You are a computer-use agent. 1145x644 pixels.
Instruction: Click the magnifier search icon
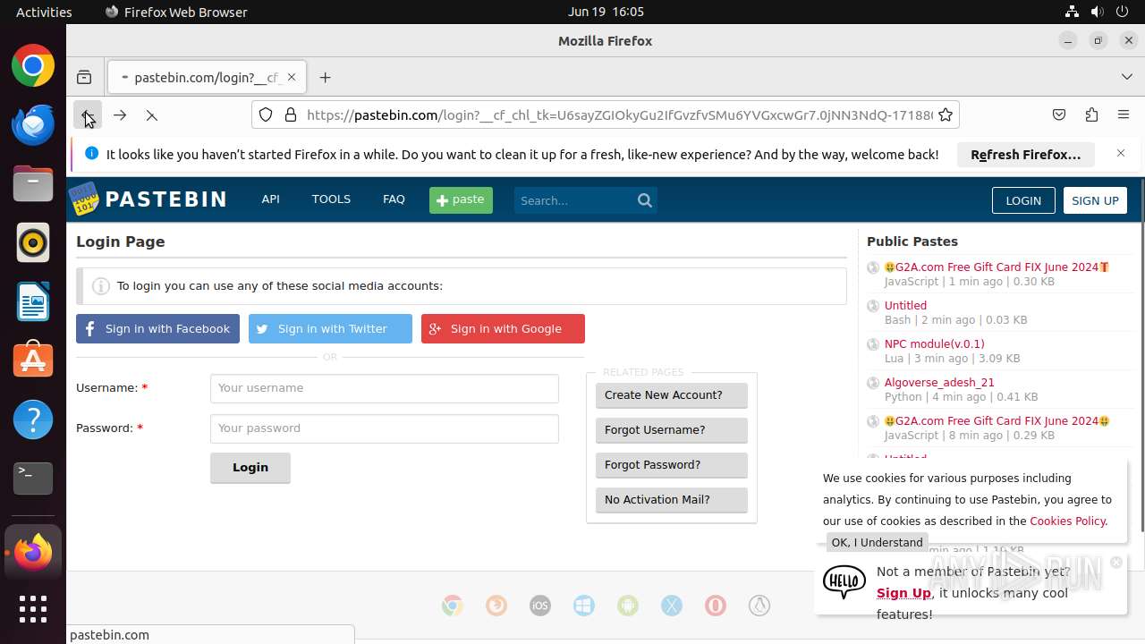point(645,200)
